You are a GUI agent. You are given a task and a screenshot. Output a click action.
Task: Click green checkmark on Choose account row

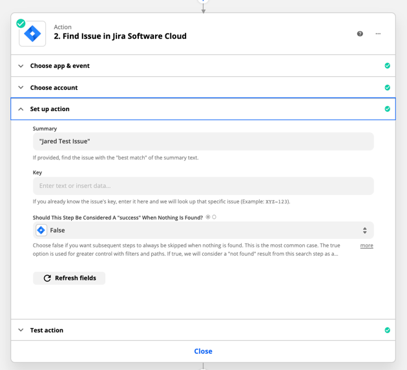(x=387, y=87)
